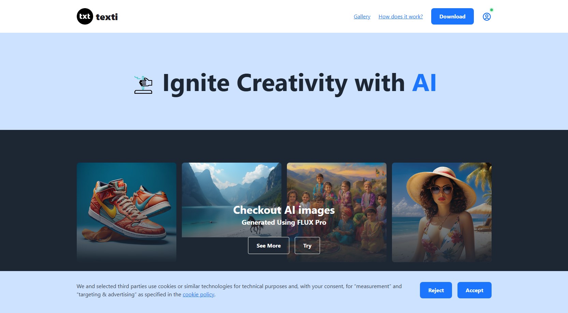Click the Ignite Creativity headline text
This screenshot has height=313, width=568.
coord(284,83)
